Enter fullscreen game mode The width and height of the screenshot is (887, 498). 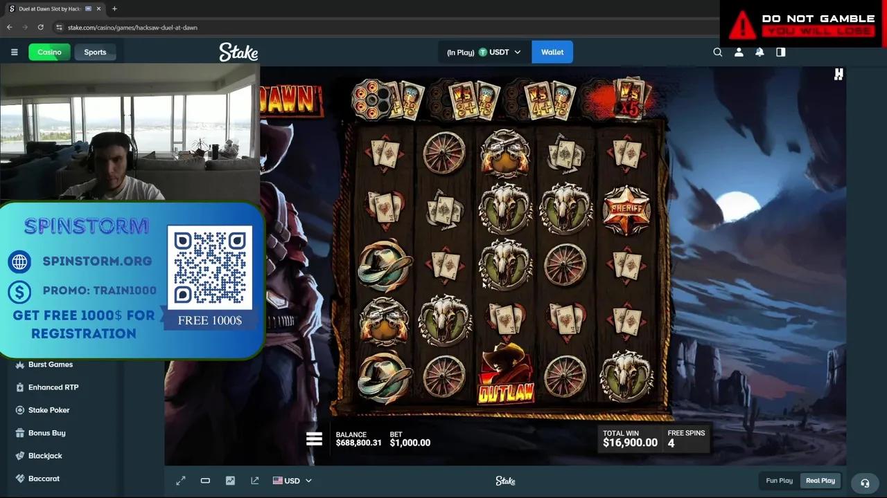181,481
